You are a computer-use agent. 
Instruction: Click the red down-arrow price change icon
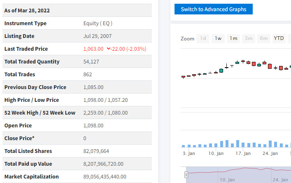108,49
